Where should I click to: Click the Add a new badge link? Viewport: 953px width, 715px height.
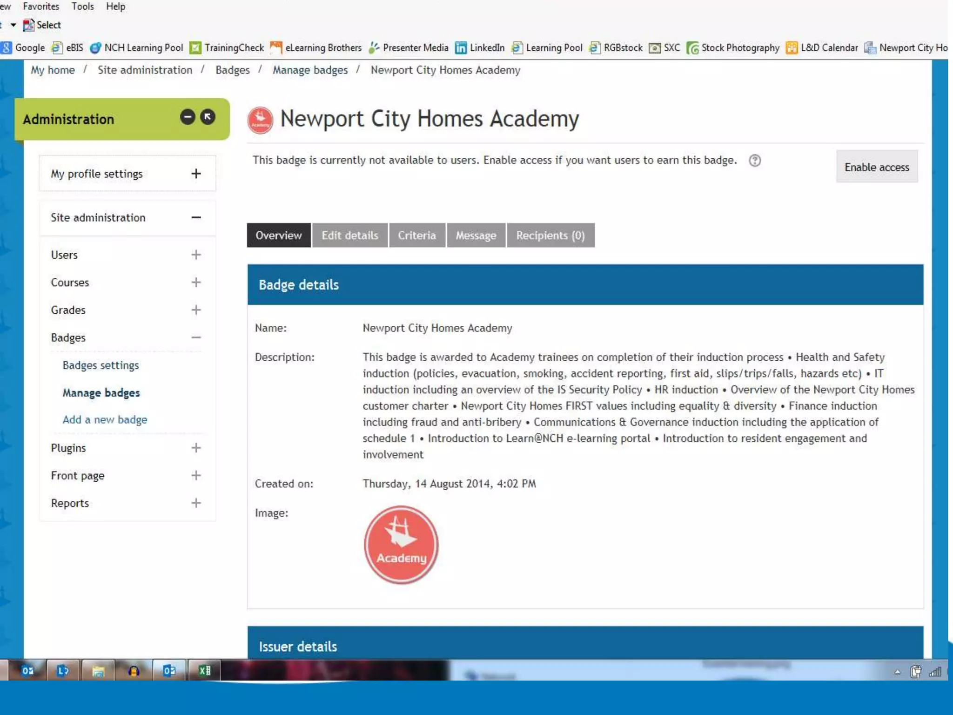pos(105,419)
